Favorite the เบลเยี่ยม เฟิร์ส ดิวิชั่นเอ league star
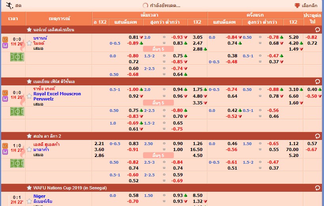Viewport: 324px width, 206px height. click(x=29, y=81)
